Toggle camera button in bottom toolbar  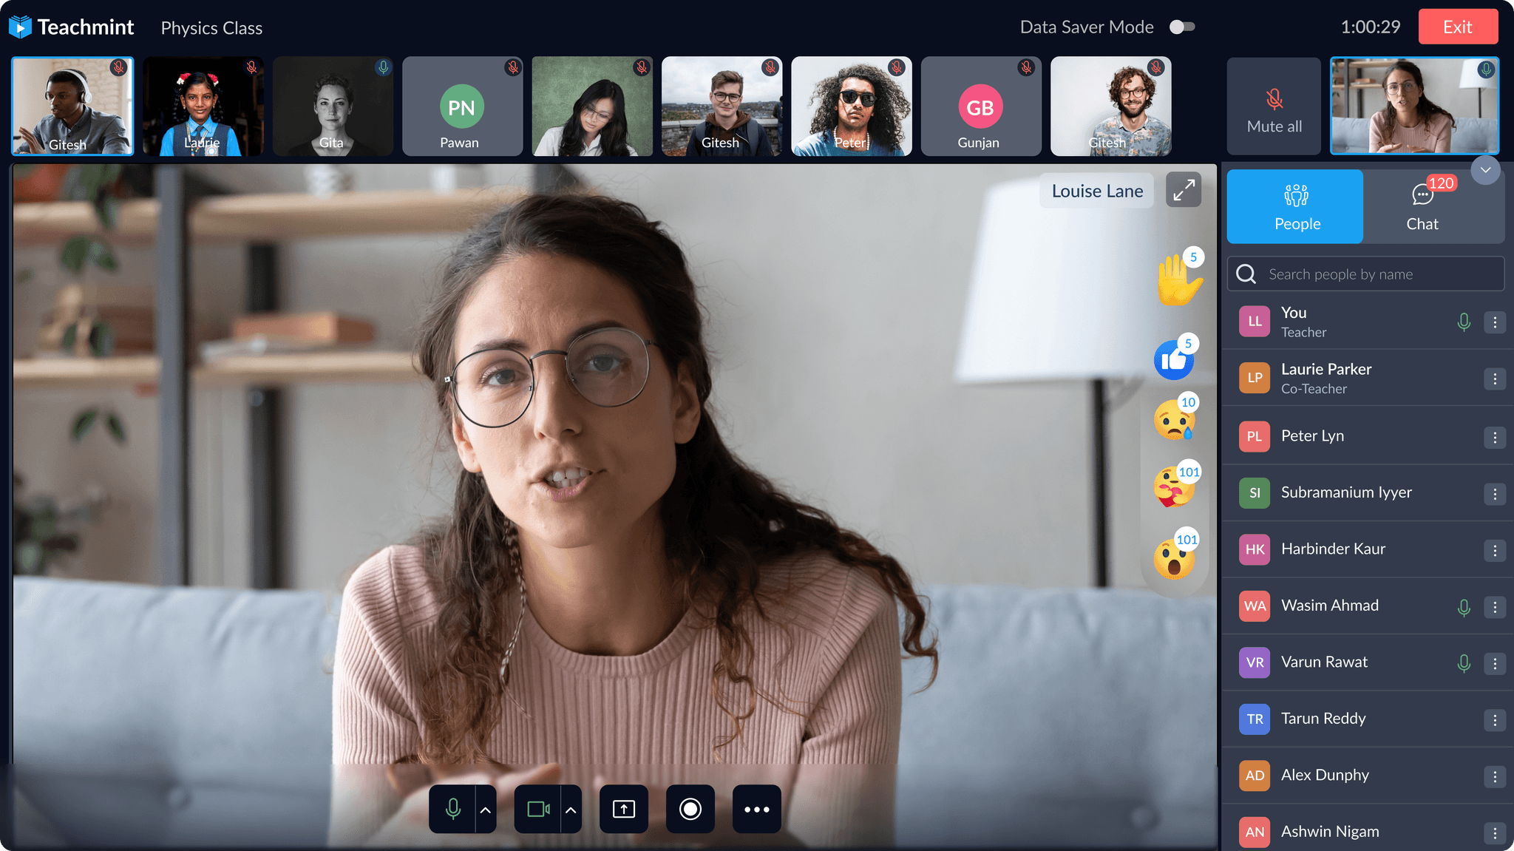[537, 809]
